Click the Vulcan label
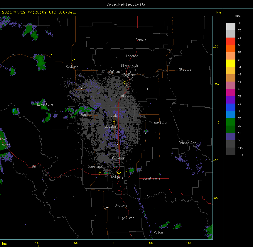This screenshot has width=253, height=247. tap(159, 232)
